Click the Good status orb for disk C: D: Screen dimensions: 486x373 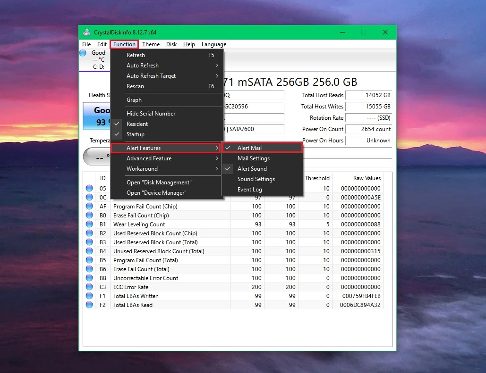[83, 53]
